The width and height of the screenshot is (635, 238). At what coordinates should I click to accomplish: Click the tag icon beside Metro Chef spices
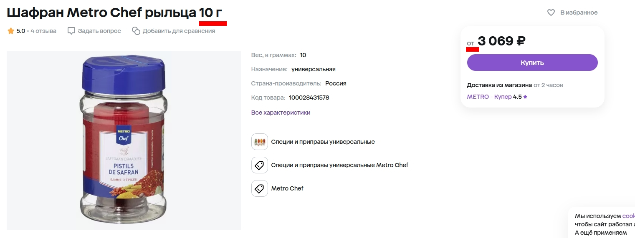[260, 165]
